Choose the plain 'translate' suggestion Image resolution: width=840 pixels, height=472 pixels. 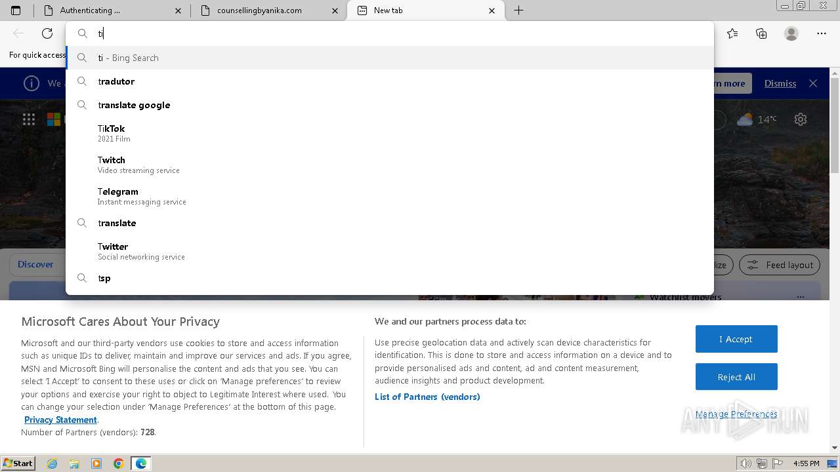[x=390, y=223]
